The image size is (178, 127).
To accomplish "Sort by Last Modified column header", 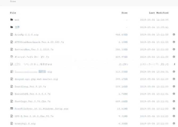I will pos(158,13).
